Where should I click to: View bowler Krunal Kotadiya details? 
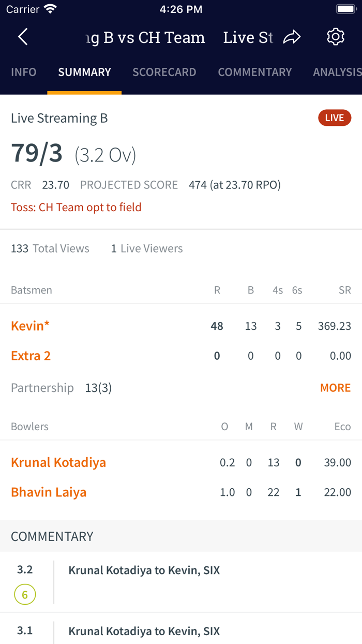point(58,462)
